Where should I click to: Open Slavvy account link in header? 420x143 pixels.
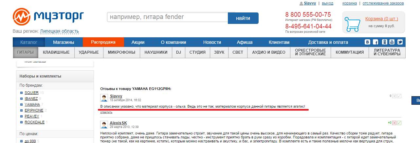point(310,3)
